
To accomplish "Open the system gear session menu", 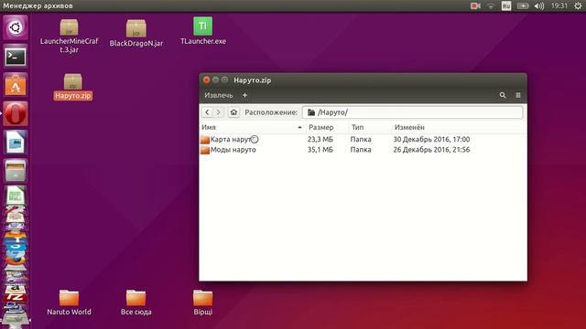I will tap(578, 6).
